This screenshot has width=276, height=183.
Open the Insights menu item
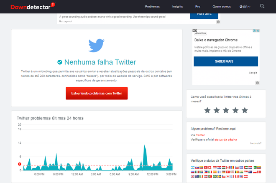[x=177, y=7]
